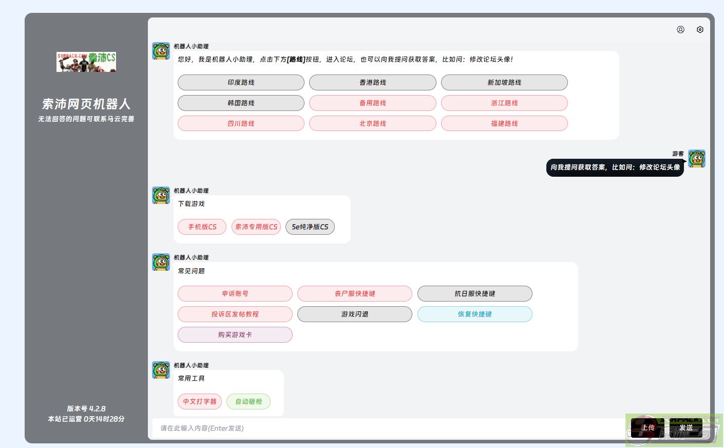
Task: Choose the 香港路线 route button
Action: pos(372,83)
